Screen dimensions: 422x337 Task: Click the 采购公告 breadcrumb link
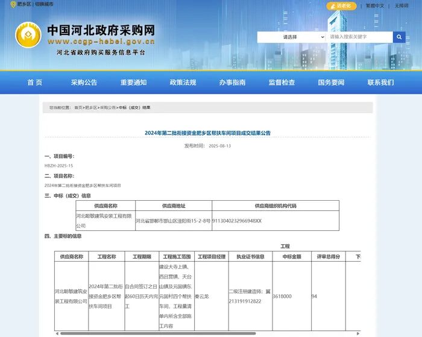[107, 108]
